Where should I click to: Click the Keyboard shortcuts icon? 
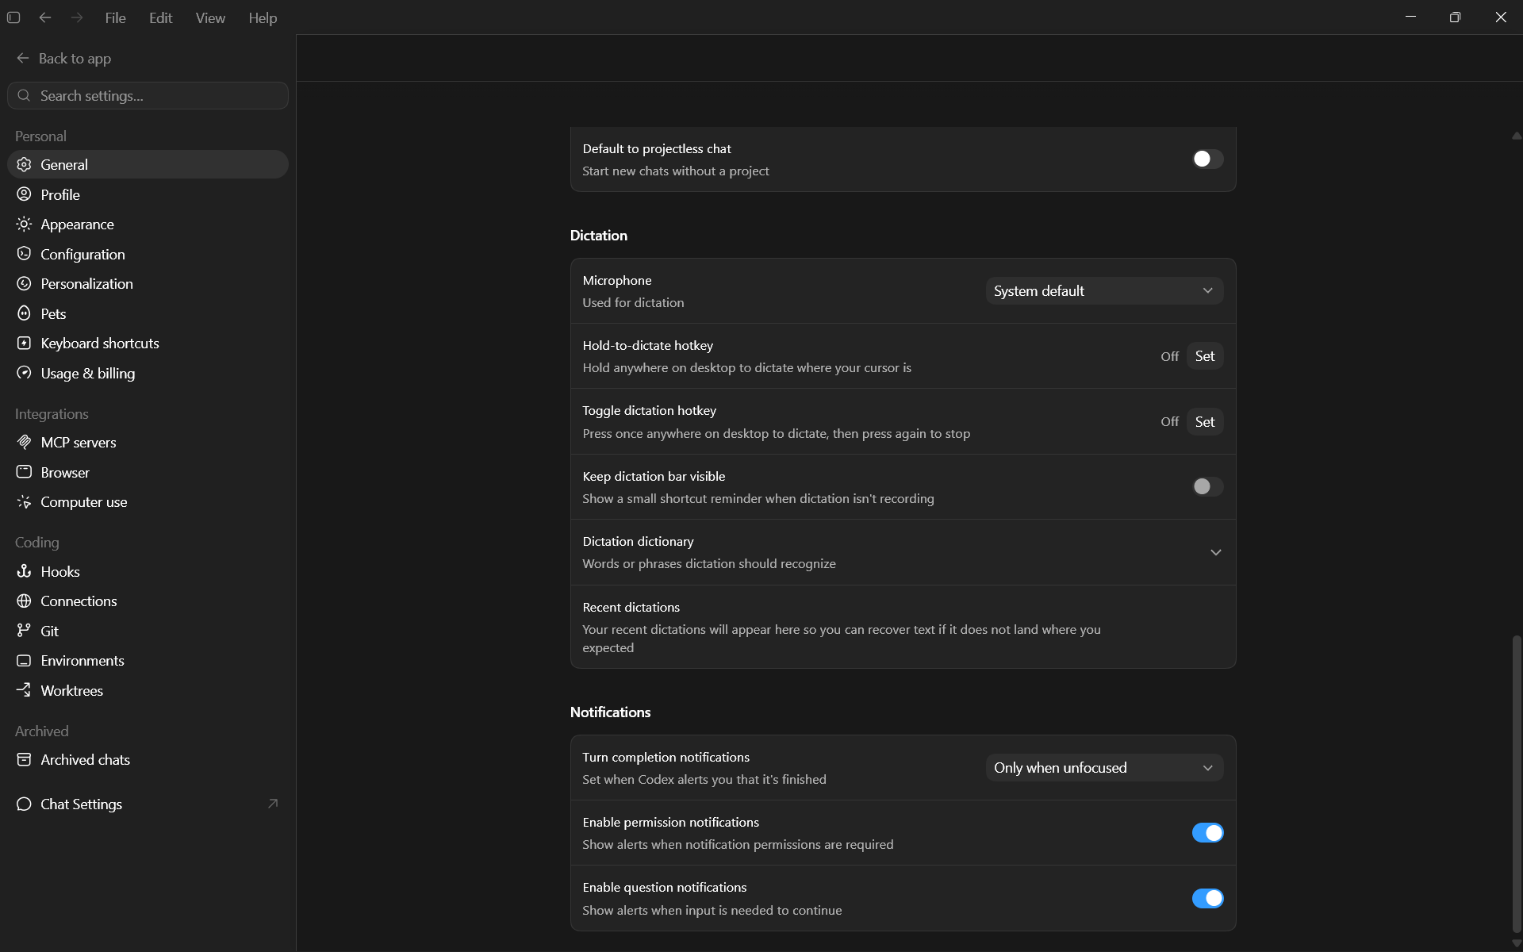coord(24,344)
